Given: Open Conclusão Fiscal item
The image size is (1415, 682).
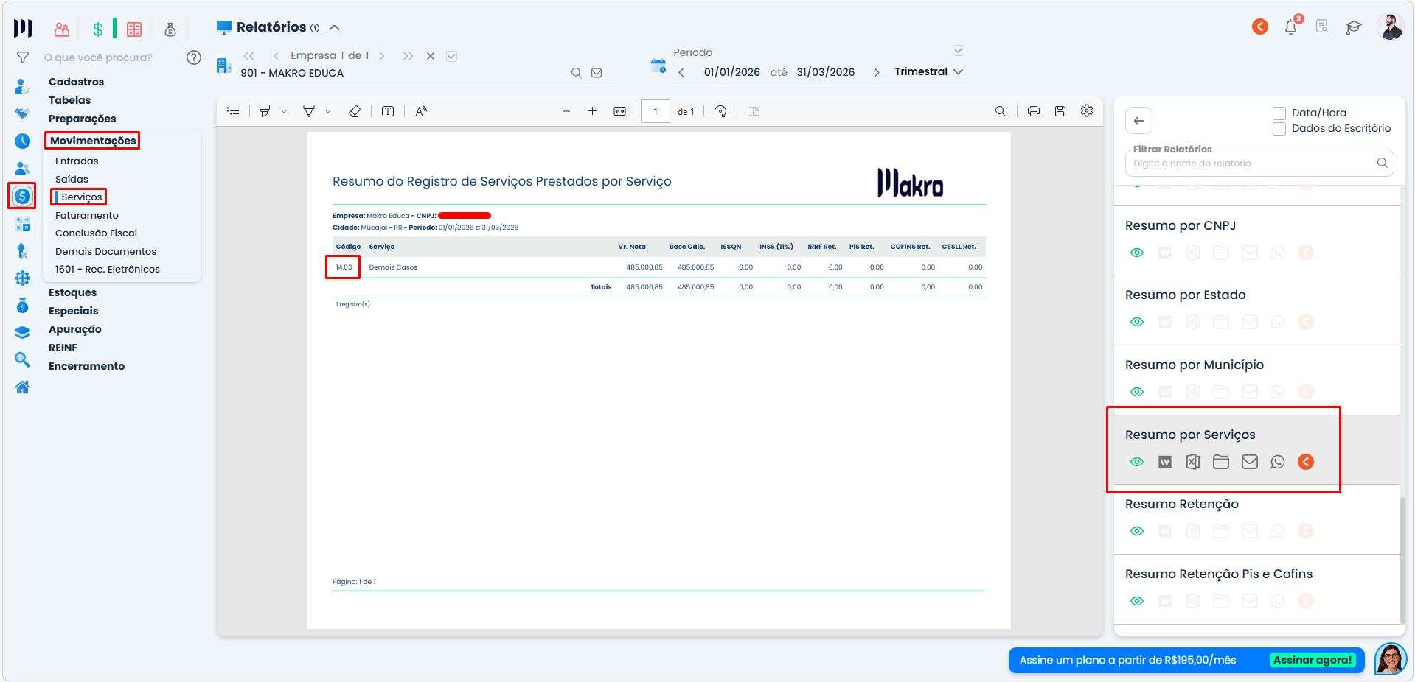Looking at the screenshot, I should [96, 233].
